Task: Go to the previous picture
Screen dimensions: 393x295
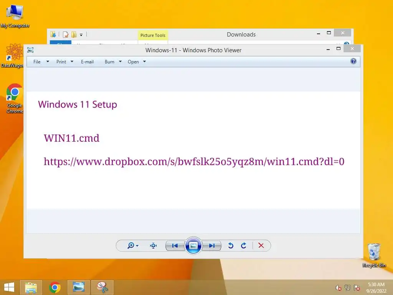Action: 175,245
